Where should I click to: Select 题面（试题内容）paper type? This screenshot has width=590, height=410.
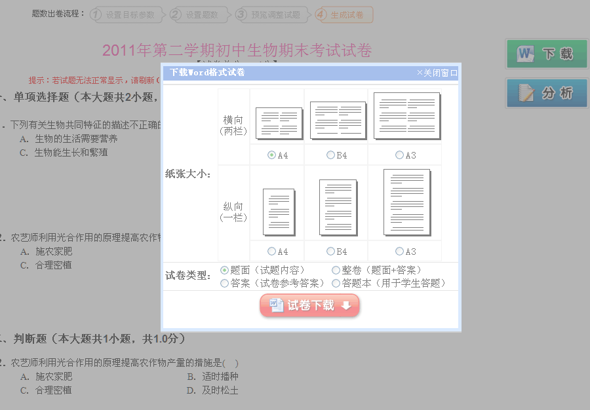coord(225,270)
